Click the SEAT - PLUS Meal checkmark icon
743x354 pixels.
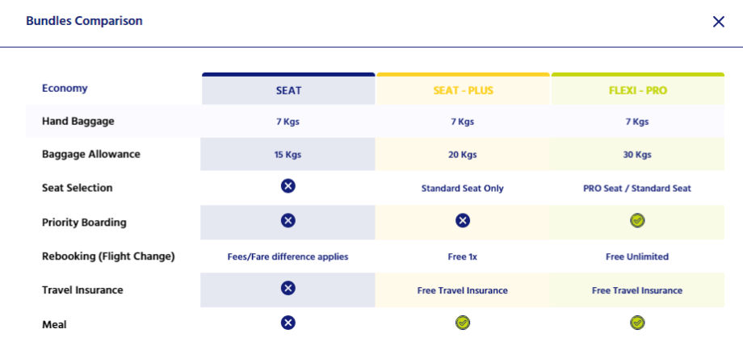[x=463, y=323]
